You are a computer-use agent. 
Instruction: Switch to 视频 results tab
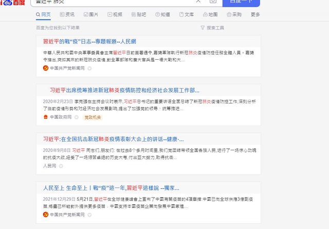(x=115, y=14)
